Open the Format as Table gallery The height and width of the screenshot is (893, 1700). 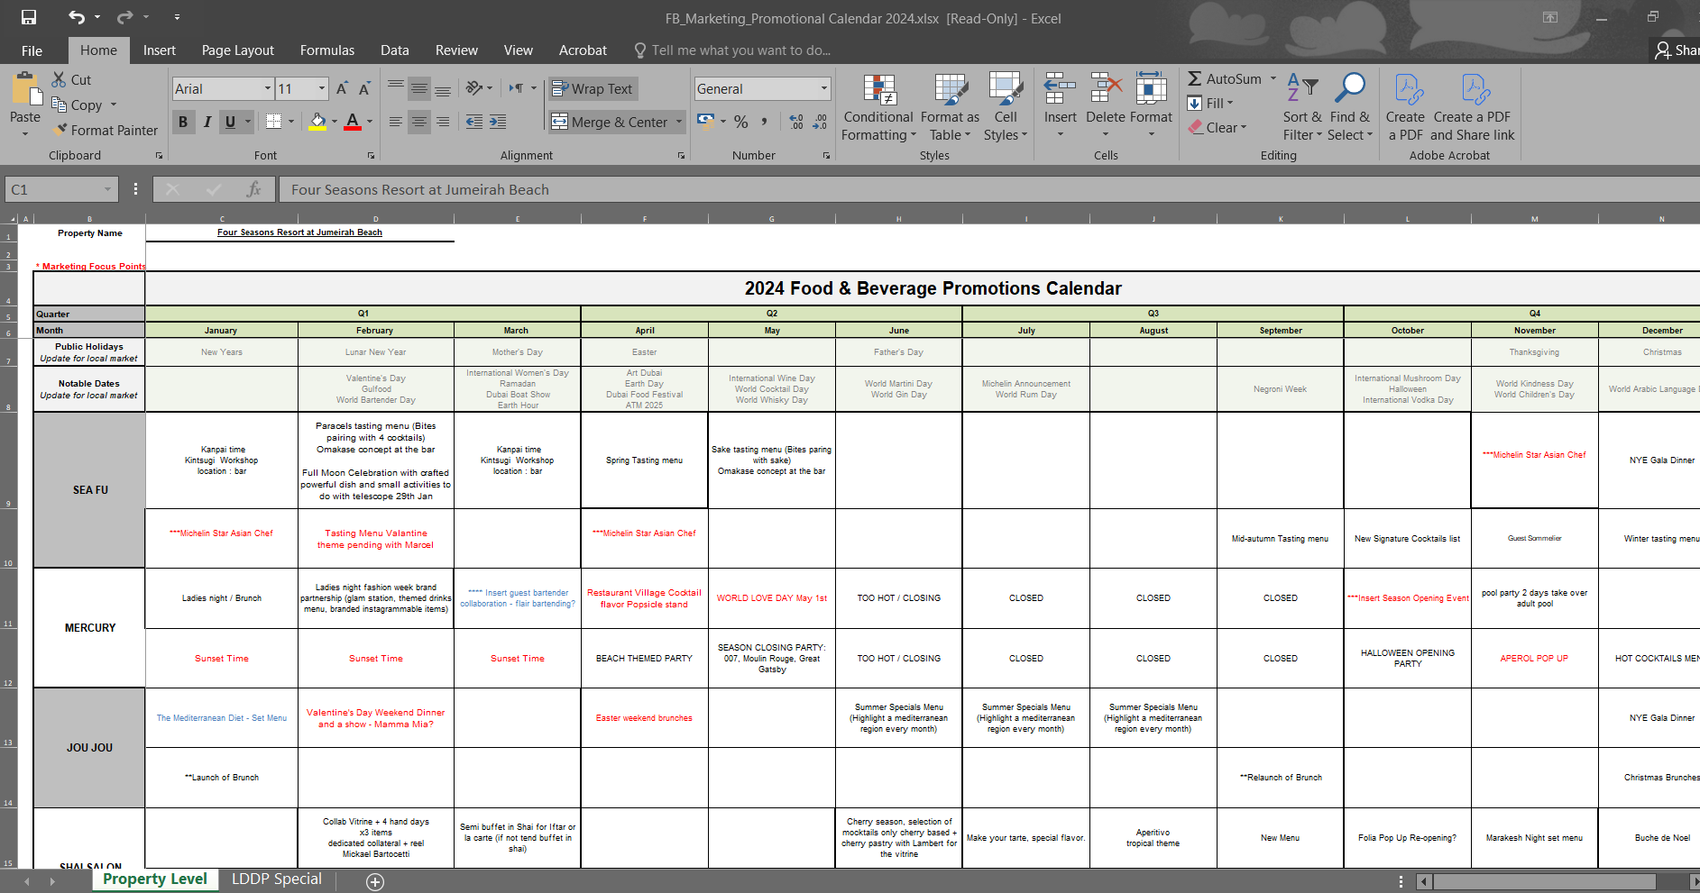[950, 106]
